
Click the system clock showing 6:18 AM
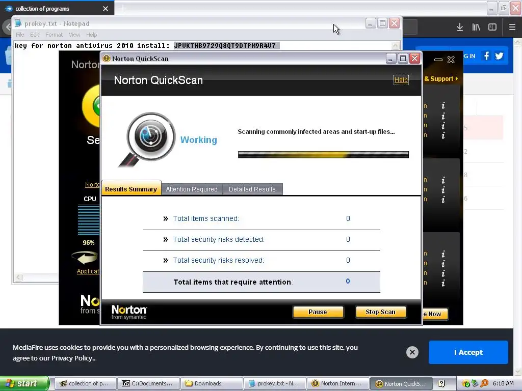503,383
